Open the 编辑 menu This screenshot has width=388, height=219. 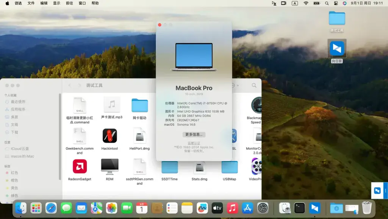click(x=44, y=3)
